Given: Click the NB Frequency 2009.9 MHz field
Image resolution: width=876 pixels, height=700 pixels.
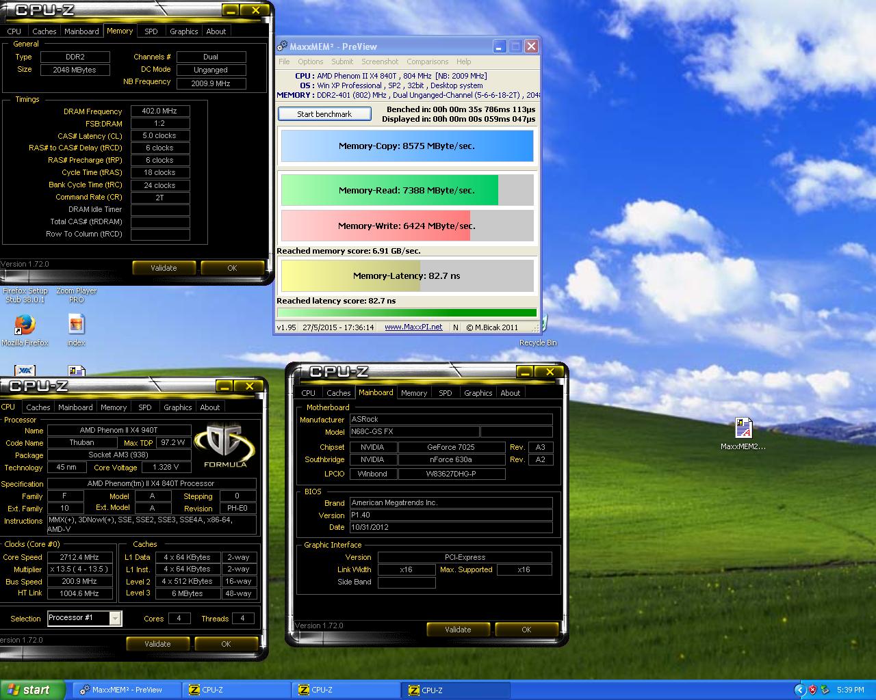Looking at the screenshot, I should (211, 83).
